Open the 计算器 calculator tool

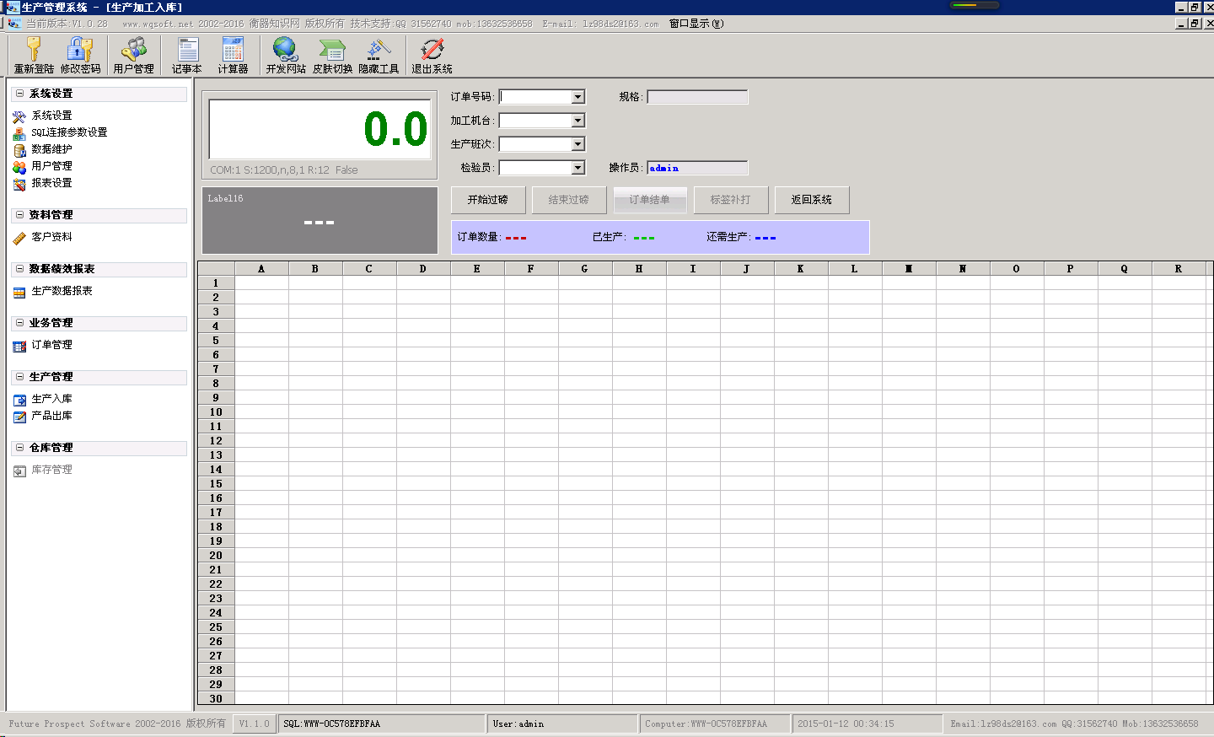(x=233, y=56)
